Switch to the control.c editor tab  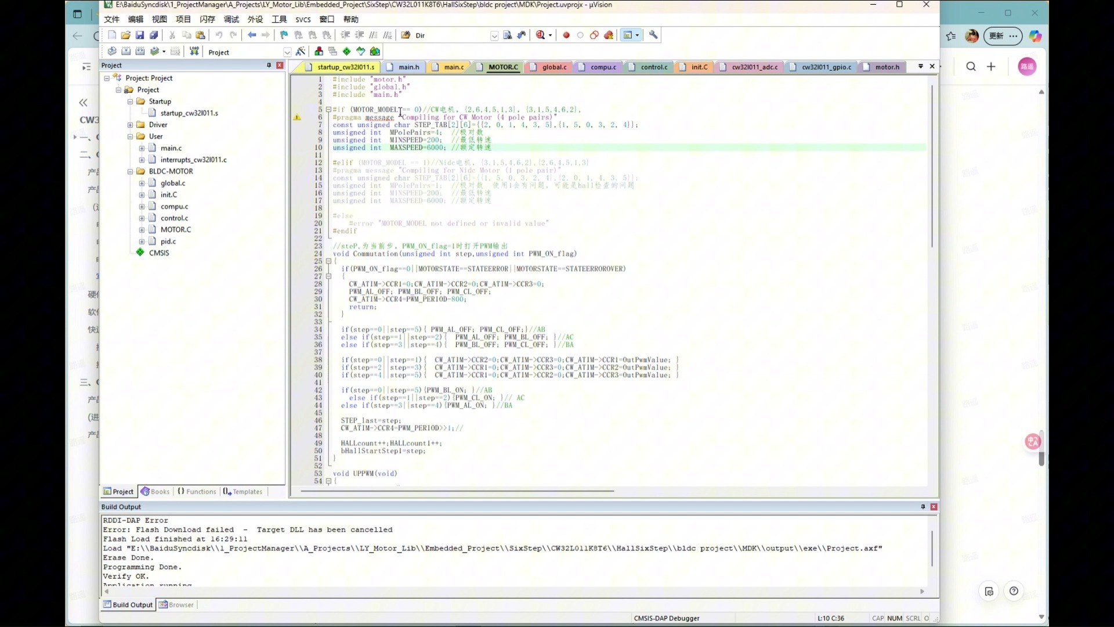pyautogui.click(x=649, y=67)
